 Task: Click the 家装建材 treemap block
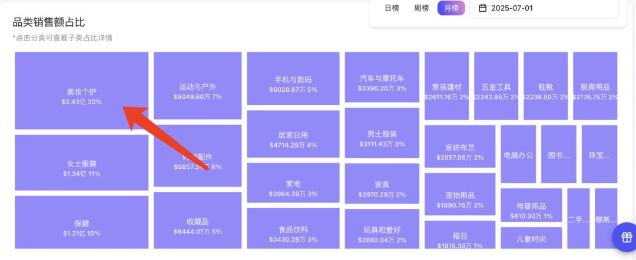446,86
